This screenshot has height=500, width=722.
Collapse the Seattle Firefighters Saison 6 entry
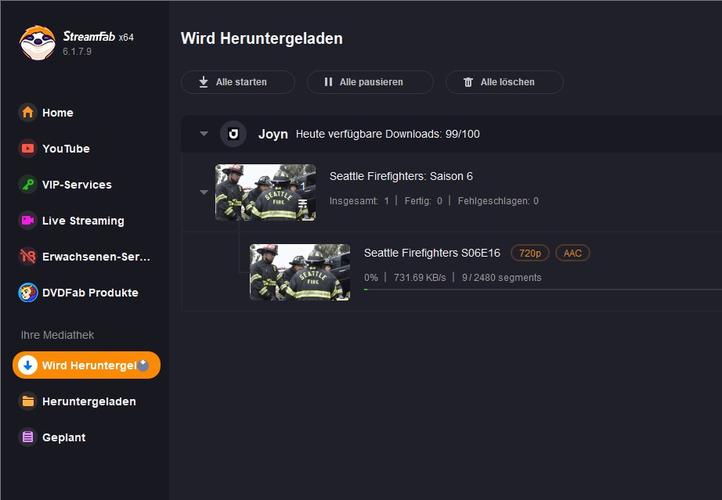[204, 192]
